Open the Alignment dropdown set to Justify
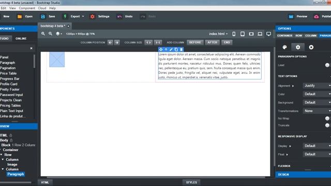The height and width of the screenshot is (186, 331). (317, 86)
